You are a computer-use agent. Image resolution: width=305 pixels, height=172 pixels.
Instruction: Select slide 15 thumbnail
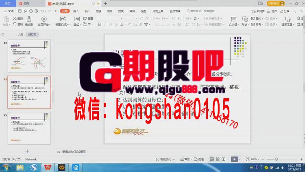click(x=29, y=128)
